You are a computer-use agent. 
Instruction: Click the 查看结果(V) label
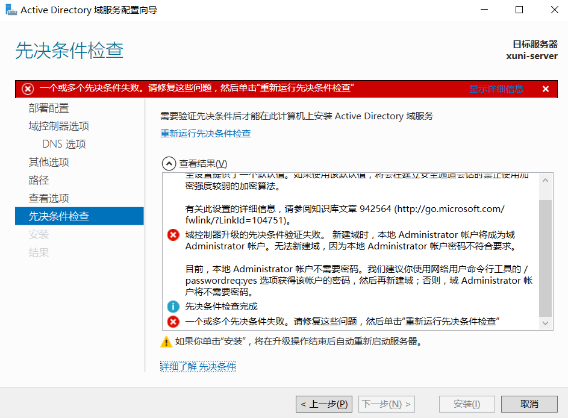[x=203, y=164]
